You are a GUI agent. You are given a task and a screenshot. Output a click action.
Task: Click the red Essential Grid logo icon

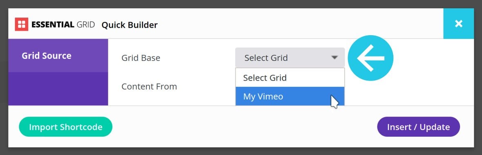(22, 24)
